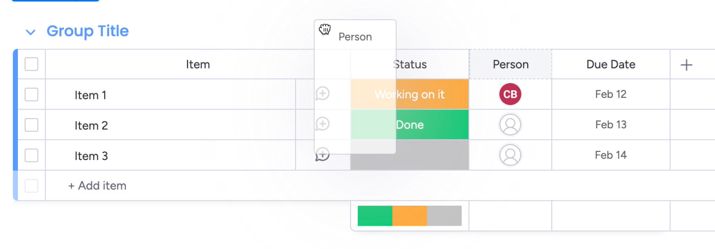
Task: Open the Working on it status dropdown
Action: [432, 94]
